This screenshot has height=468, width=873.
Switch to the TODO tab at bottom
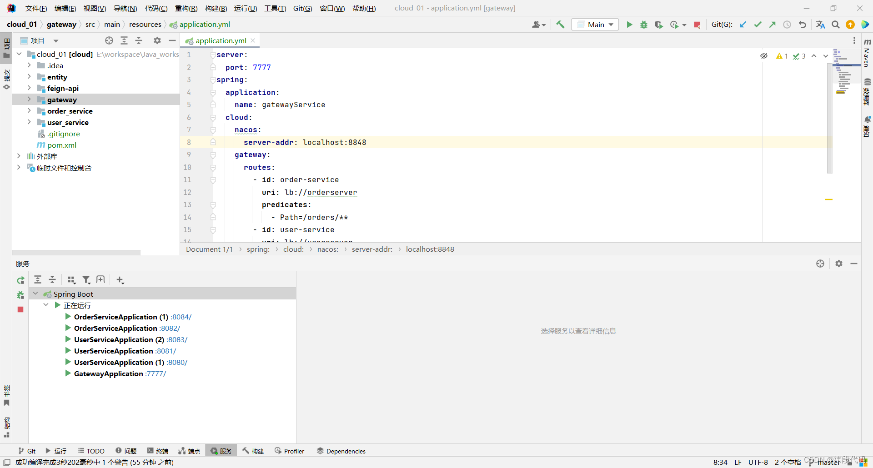pos(91,450)
